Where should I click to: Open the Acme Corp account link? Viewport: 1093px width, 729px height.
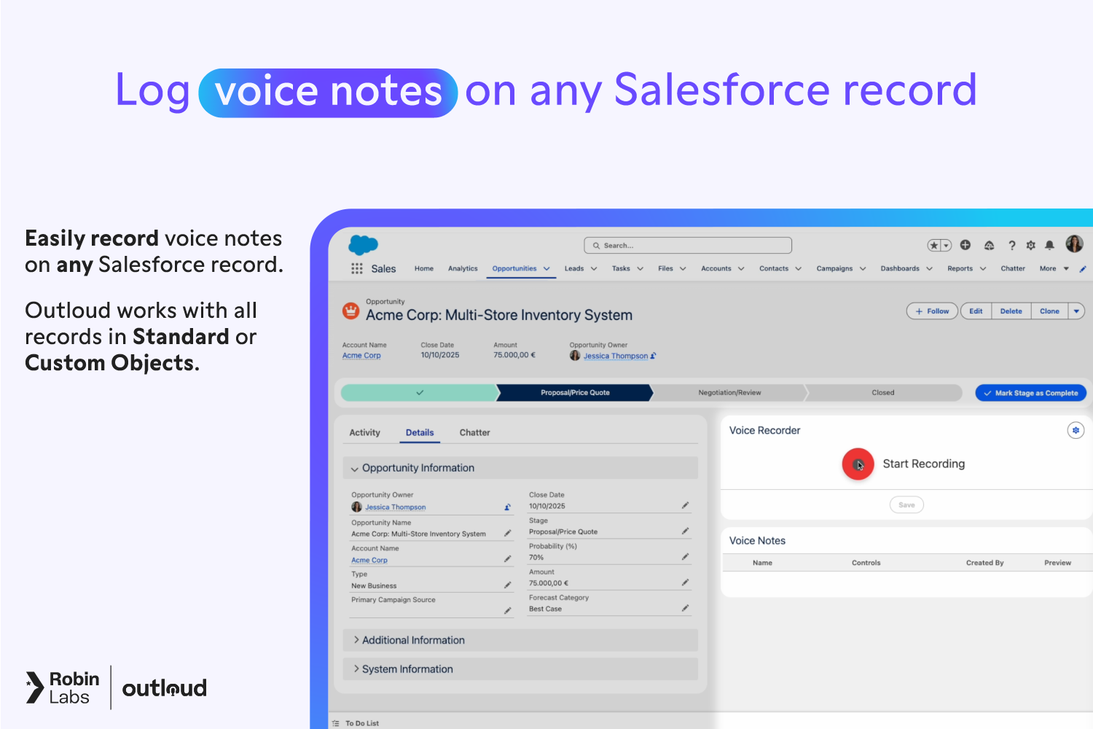pos(361,356)
